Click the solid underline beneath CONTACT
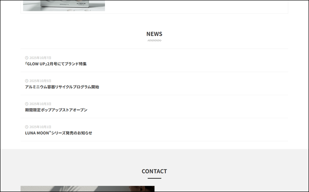The height and width of the screenshot is (192, 309). pos(154,178)
